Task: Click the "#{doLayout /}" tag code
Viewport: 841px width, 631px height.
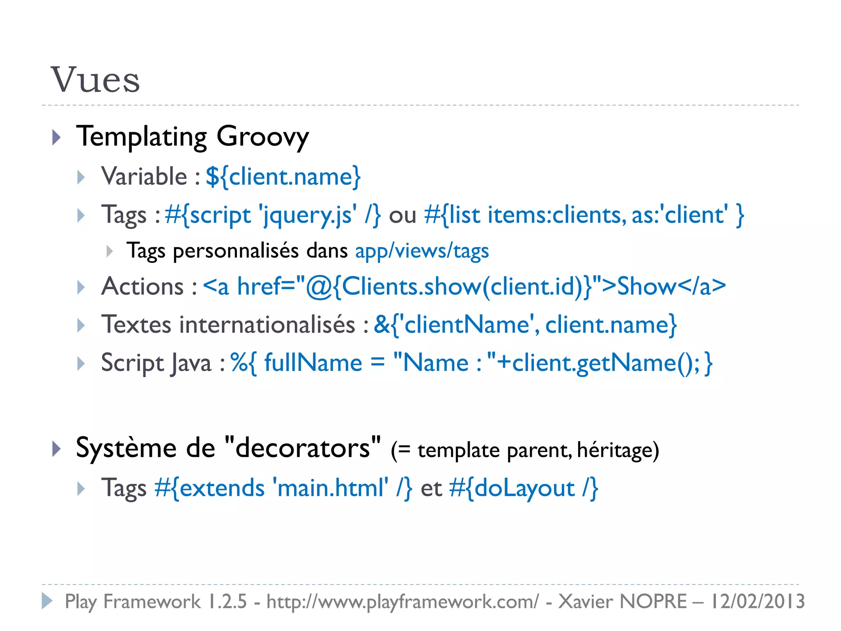Action: (x=524, y=488)
